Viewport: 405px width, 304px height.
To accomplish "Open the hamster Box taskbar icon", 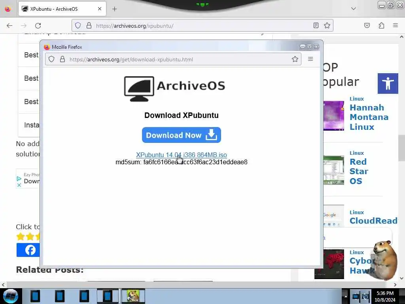I will pos(133,296).
